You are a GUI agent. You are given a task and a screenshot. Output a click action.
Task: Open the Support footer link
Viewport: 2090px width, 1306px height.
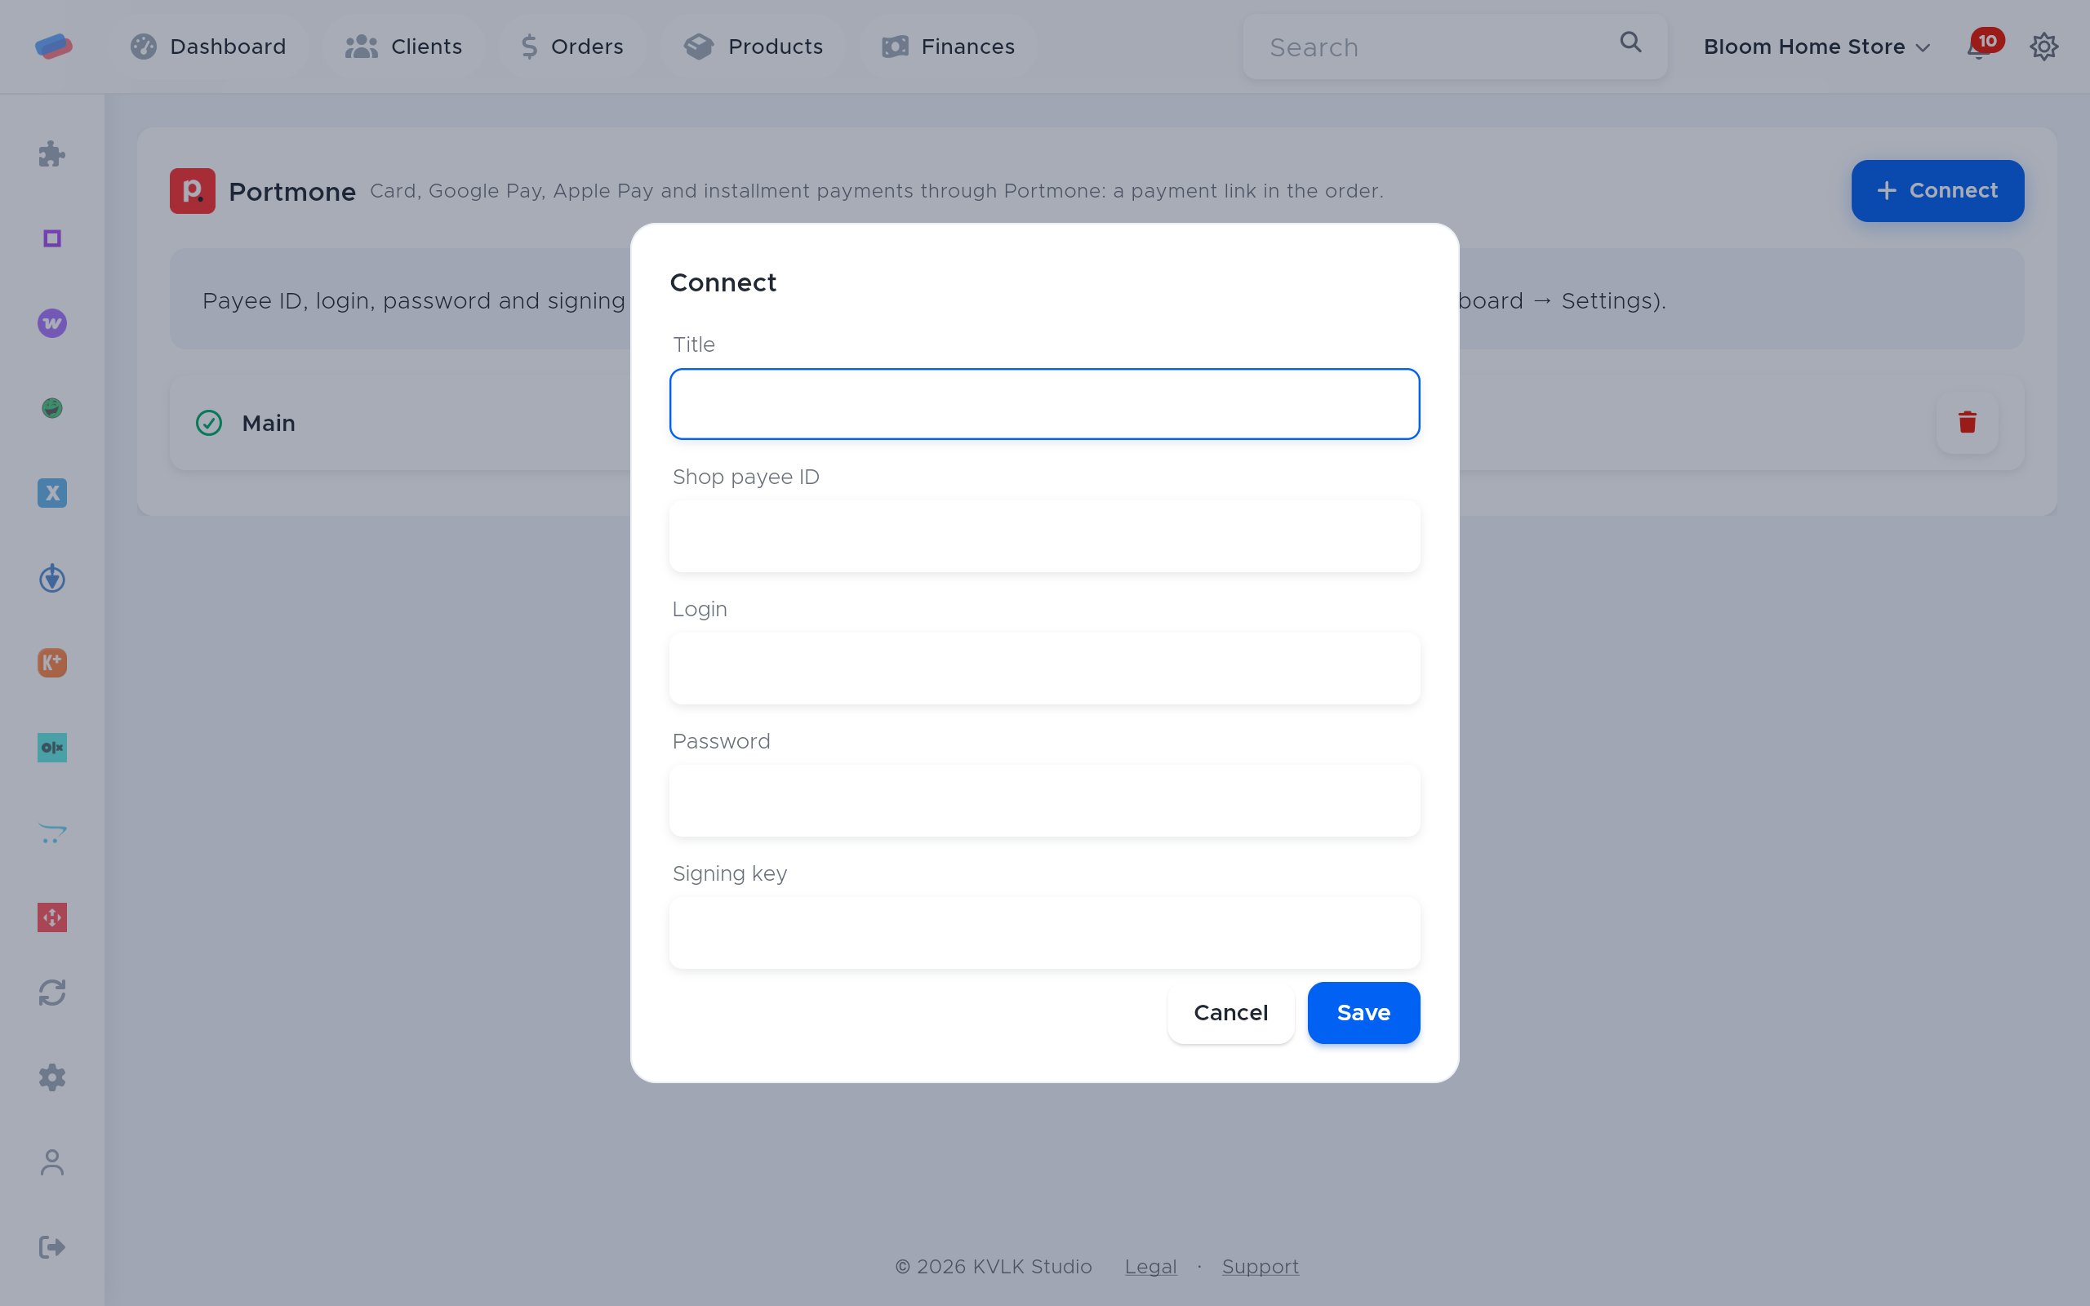(x=1260, y=1266)
